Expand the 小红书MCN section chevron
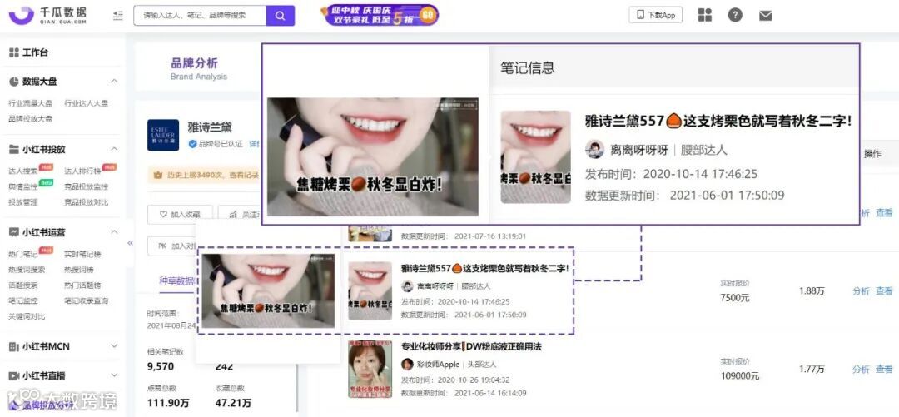The image size is (899, 417). click(x=114, y=346)
